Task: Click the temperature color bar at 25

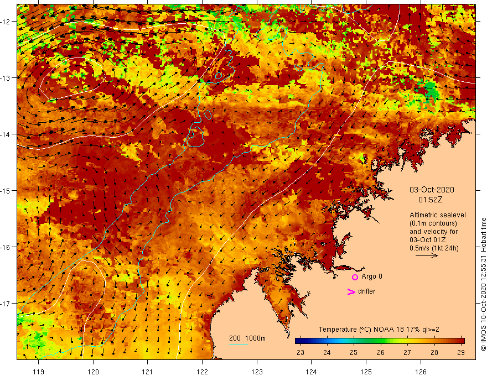Action: [x=354, y=341]
